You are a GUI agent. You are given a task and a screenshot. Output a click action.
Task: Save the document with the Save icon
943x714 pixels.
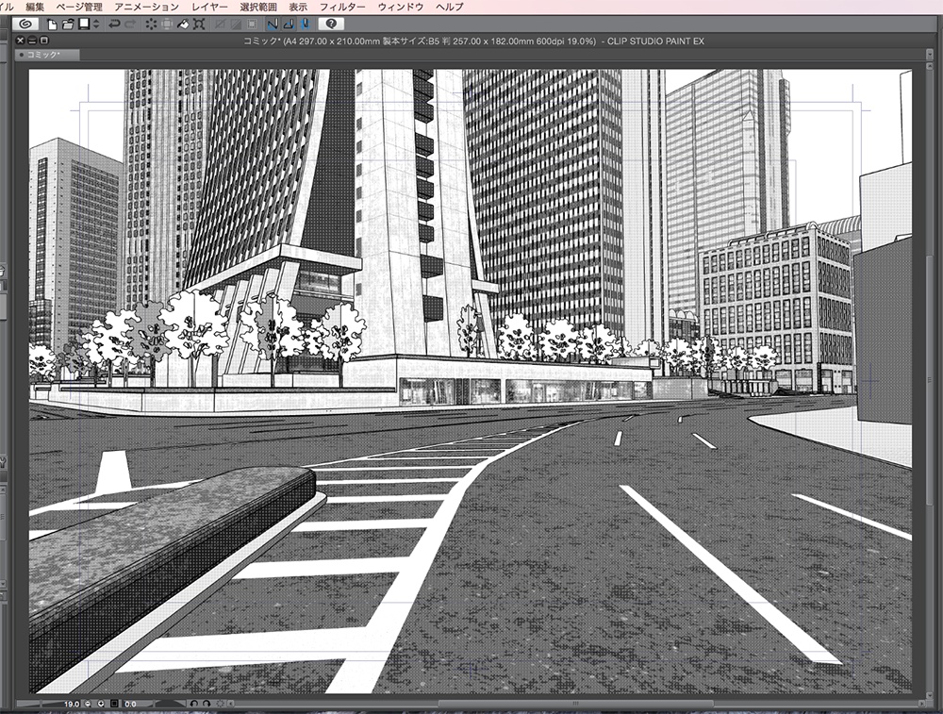[x=84, y=25]
